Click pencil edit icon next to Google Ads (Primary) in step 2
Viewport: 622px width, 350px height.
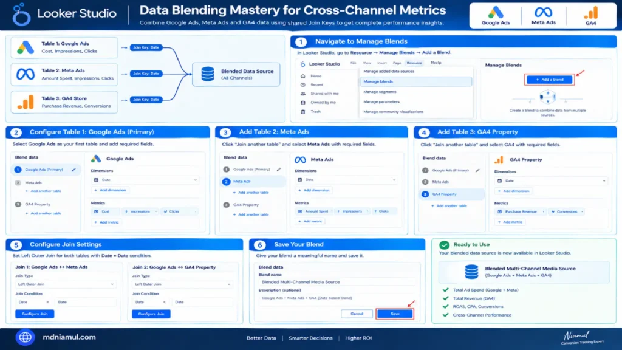coord(73,170)
